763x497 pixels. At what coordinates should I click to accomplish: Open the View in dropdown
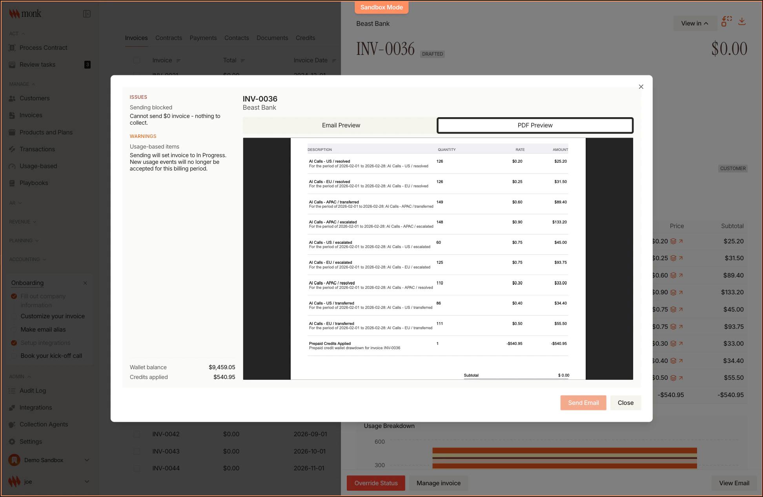695,24
